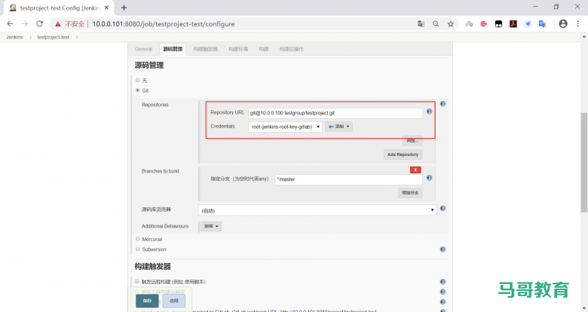This screenshot has width=588, height=312.
Task: Open the Chrome profile avatar icon
Action: (563, 24)
